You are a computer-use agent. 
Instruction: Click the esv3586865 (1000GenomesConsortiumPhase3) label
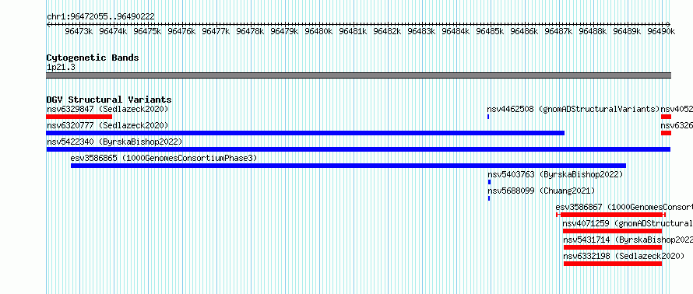pyautogui.click(x=164, y=158)
